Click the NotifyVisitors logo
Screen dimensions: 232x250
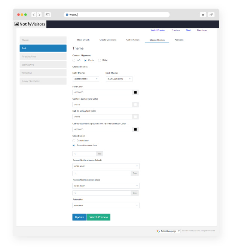30,24
